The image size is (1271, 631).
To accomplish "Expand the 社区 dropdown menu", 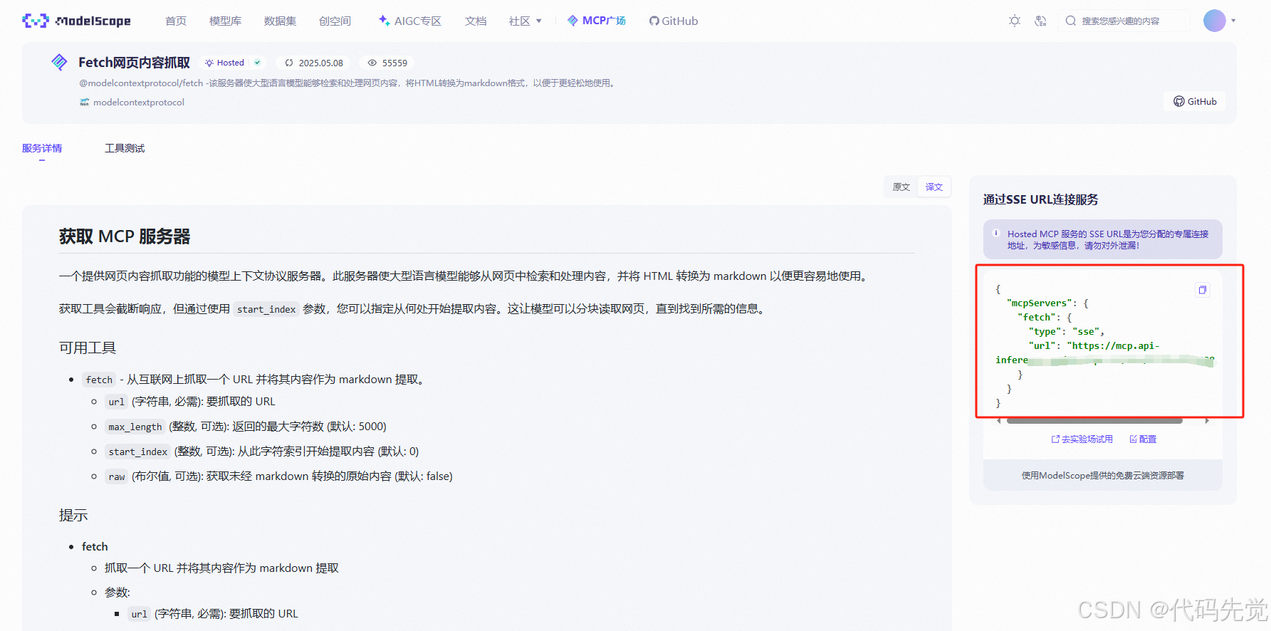I will pyautogui.click(x=525, y=21).
